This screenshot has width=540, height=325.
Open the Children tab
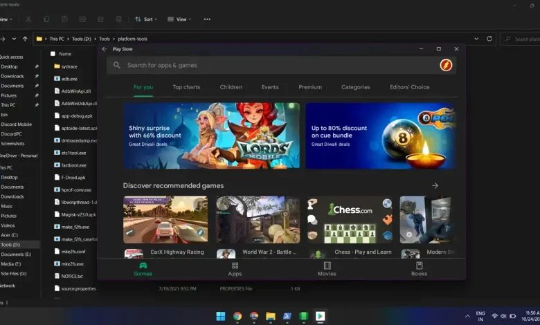pos(231,87)
